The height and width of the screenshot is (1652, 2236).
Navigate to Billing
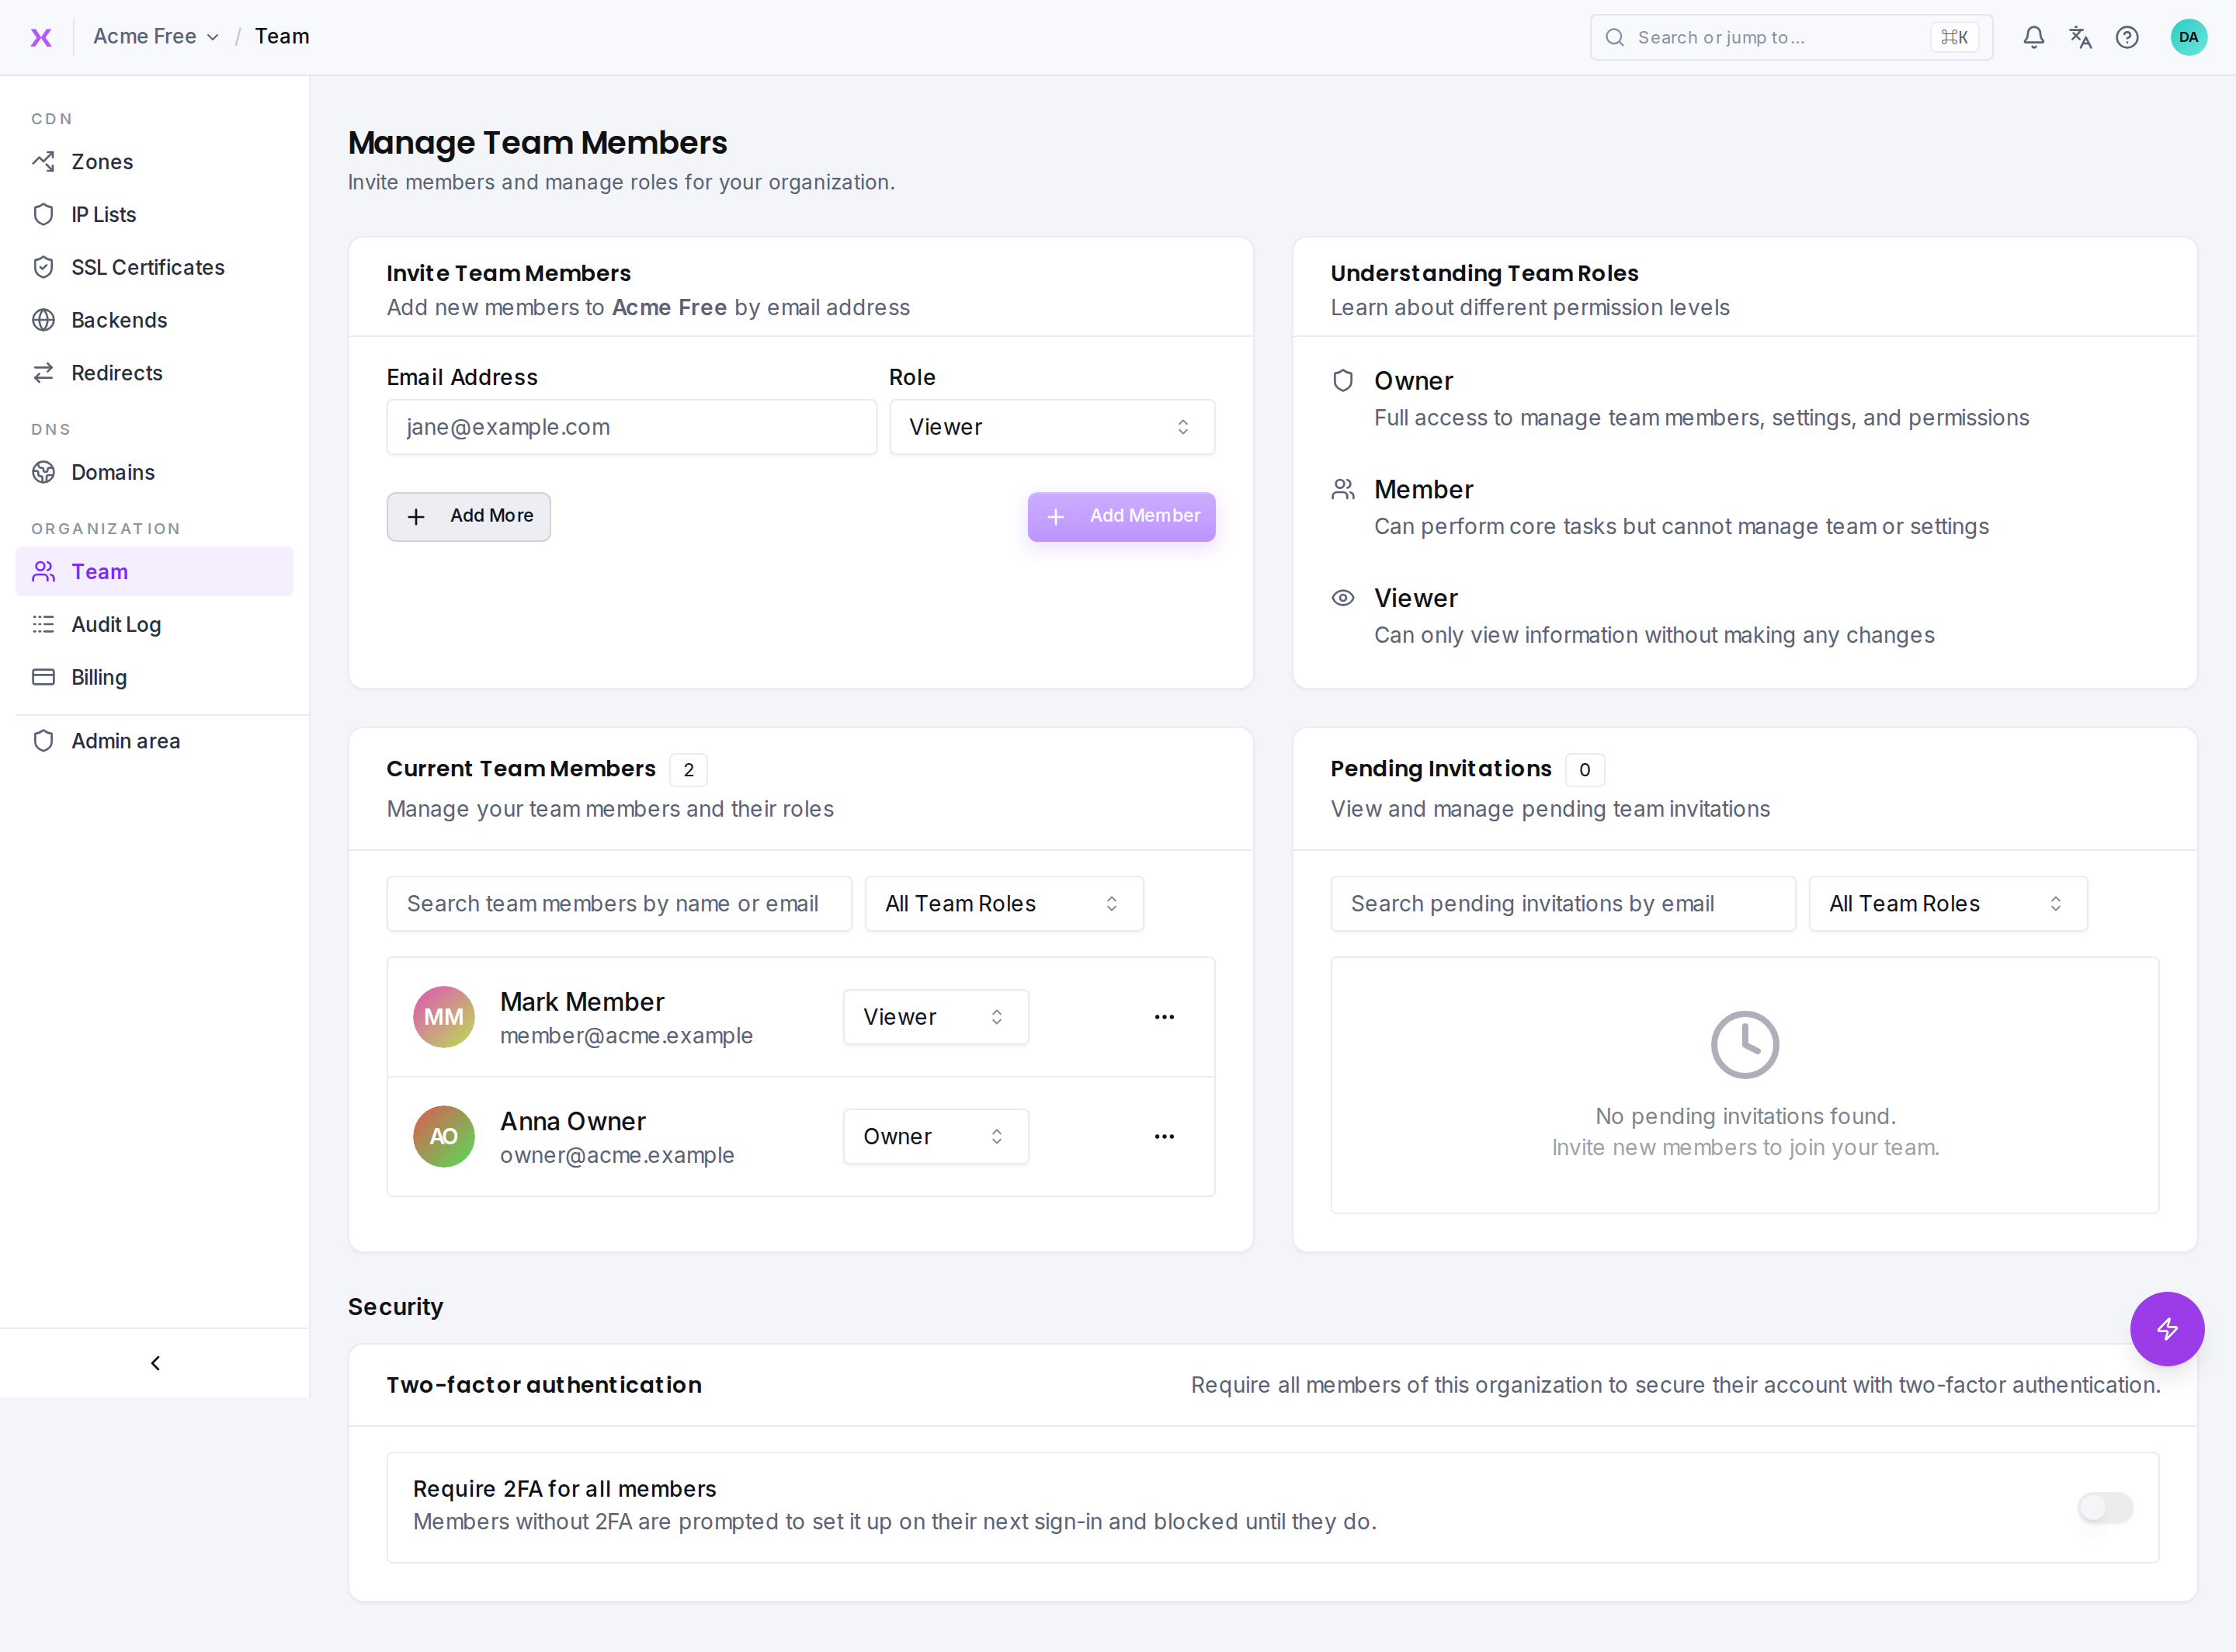point(154,677)
